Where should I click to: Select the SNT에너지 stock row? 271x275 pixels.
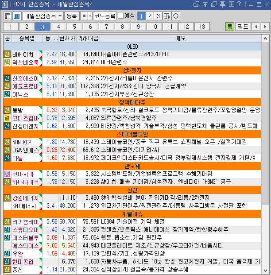(132, 206)
